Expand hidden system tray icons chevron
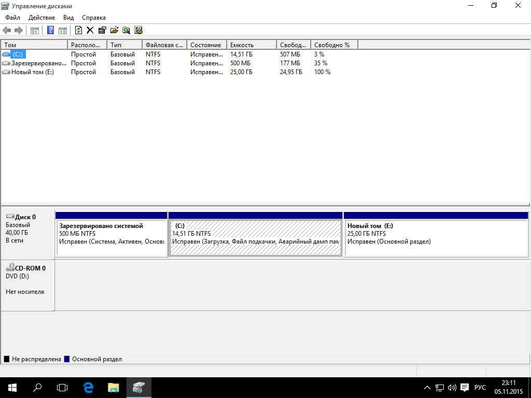Image resolution: width=531 pixels, height=398 pixels. (427, 387)
